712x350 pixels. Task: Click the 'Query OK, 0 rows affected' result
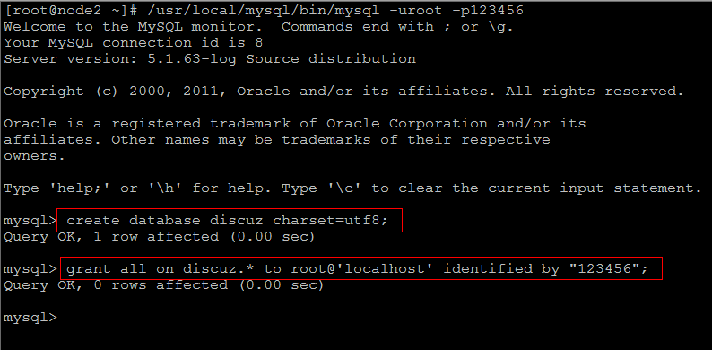point(163,285)
